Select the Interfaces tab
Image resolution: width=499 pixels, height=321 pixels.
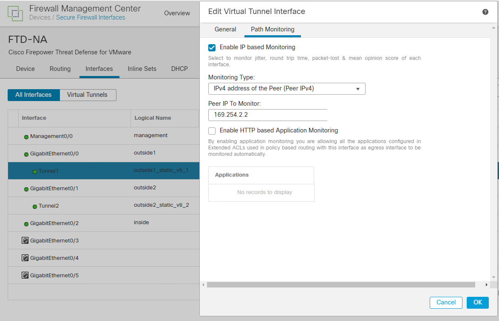click(99, 69)
